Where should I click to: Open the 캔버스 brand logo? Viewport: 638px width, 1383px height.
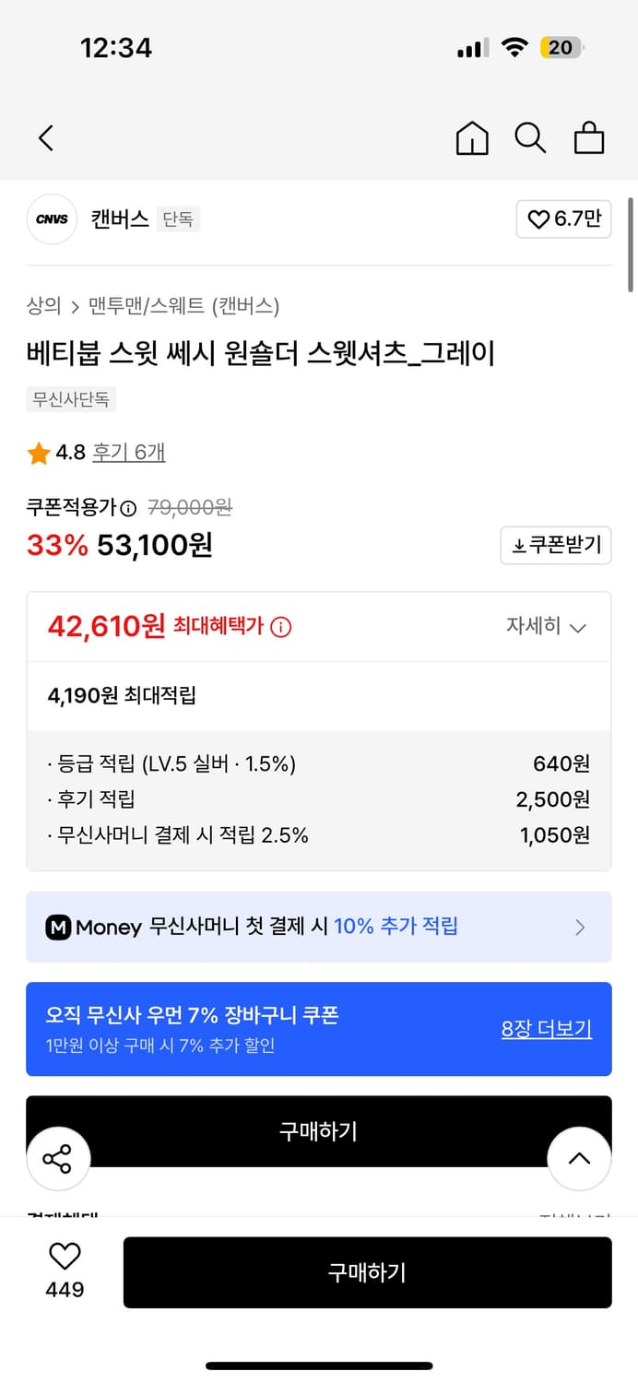[52, 219]
